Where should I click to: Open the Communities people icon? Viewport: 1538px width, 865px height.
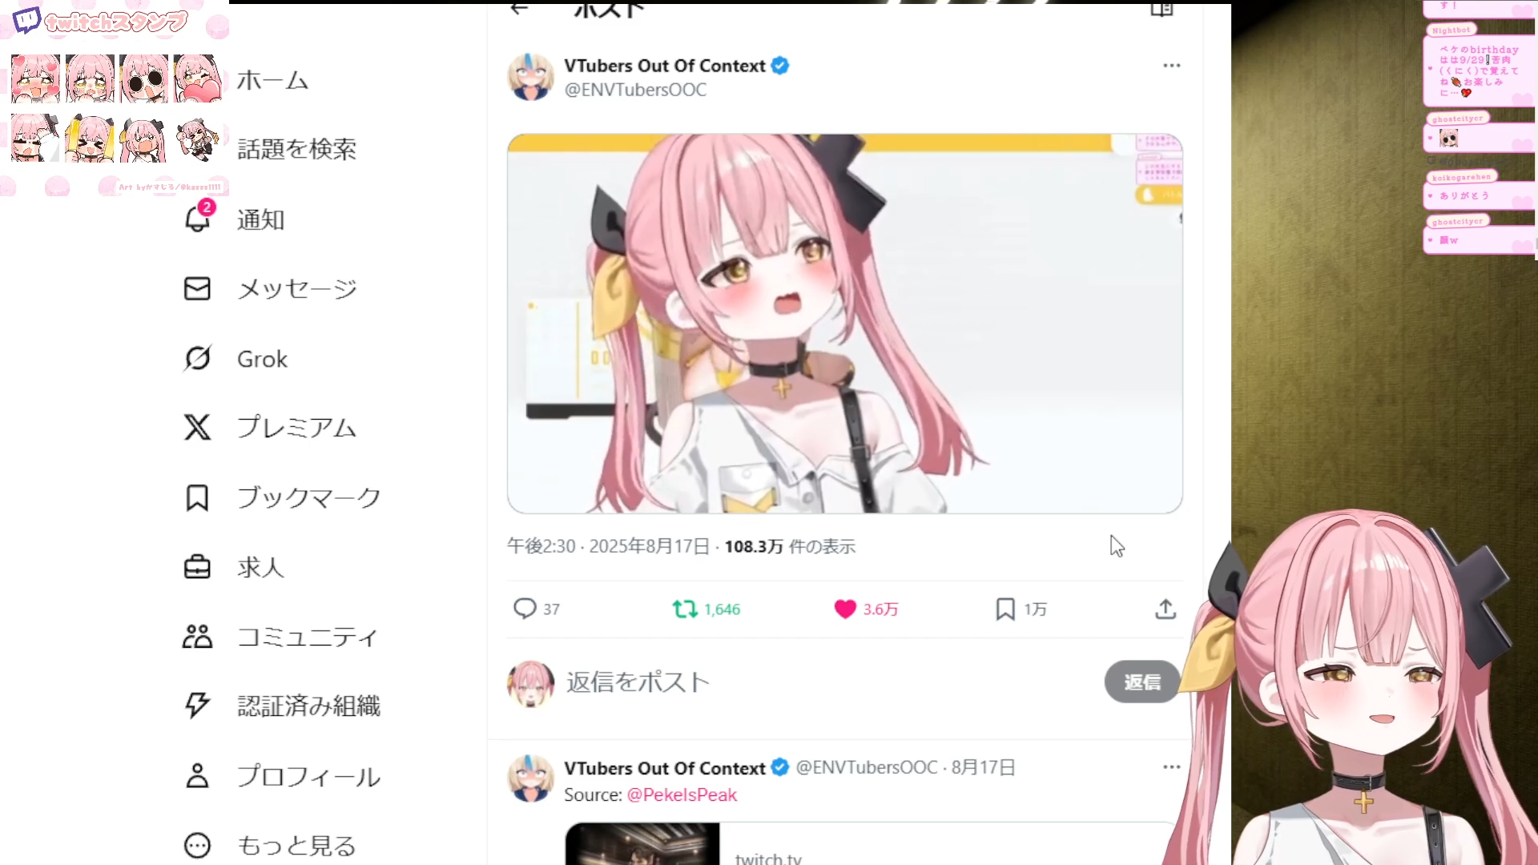click(197, 637)
